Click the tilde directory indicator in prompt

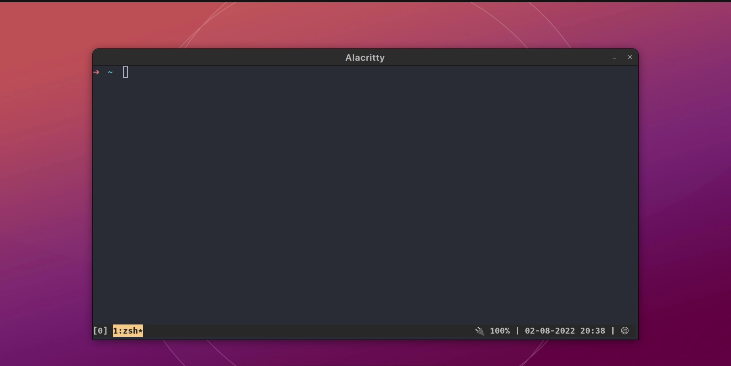point(110,72)
